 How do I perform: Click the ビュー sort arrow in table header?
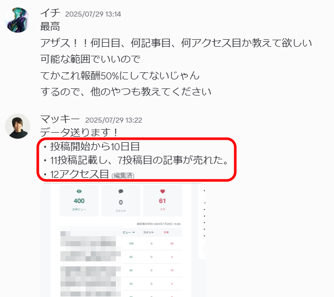(133, 232)
